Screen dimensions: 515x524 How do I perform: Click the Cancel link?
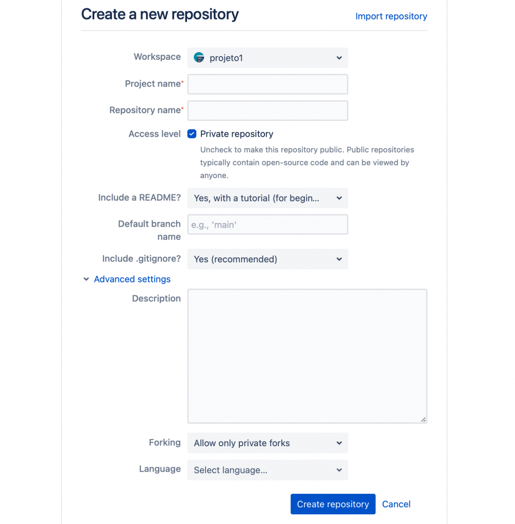click(x=396, y=504)
